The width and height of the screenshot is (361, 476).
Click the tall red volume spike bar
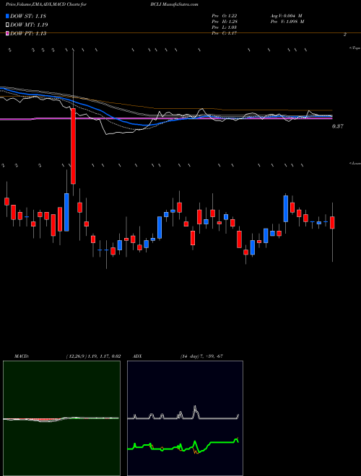(73, 146)
